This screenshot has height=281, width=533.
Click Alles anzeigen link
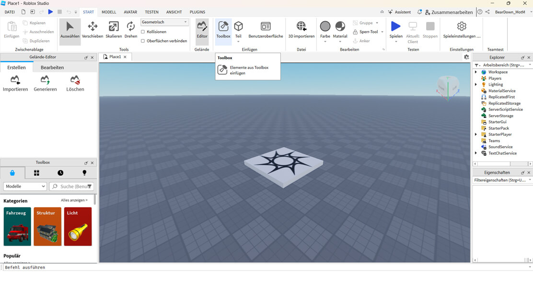(x=74, y=200)
